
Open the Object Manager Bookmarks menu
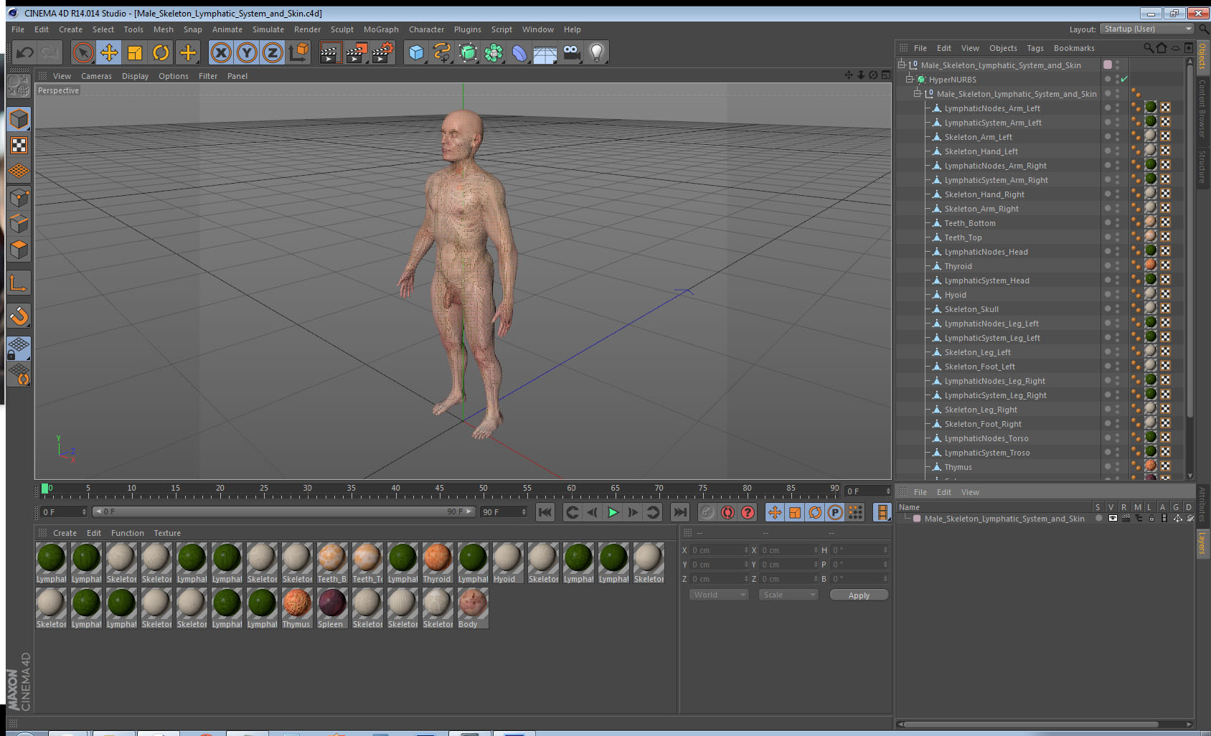click(x=1074, y=48)
